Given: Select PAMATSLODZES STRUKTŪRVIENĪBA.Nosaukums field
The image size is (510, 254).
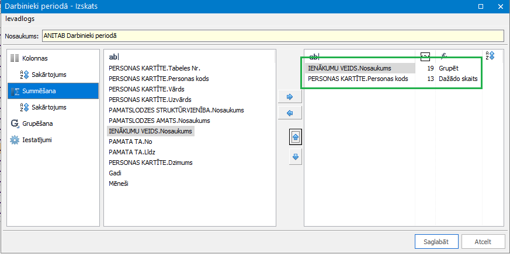Looking at the screenshot, I should (x=176, y=110).
